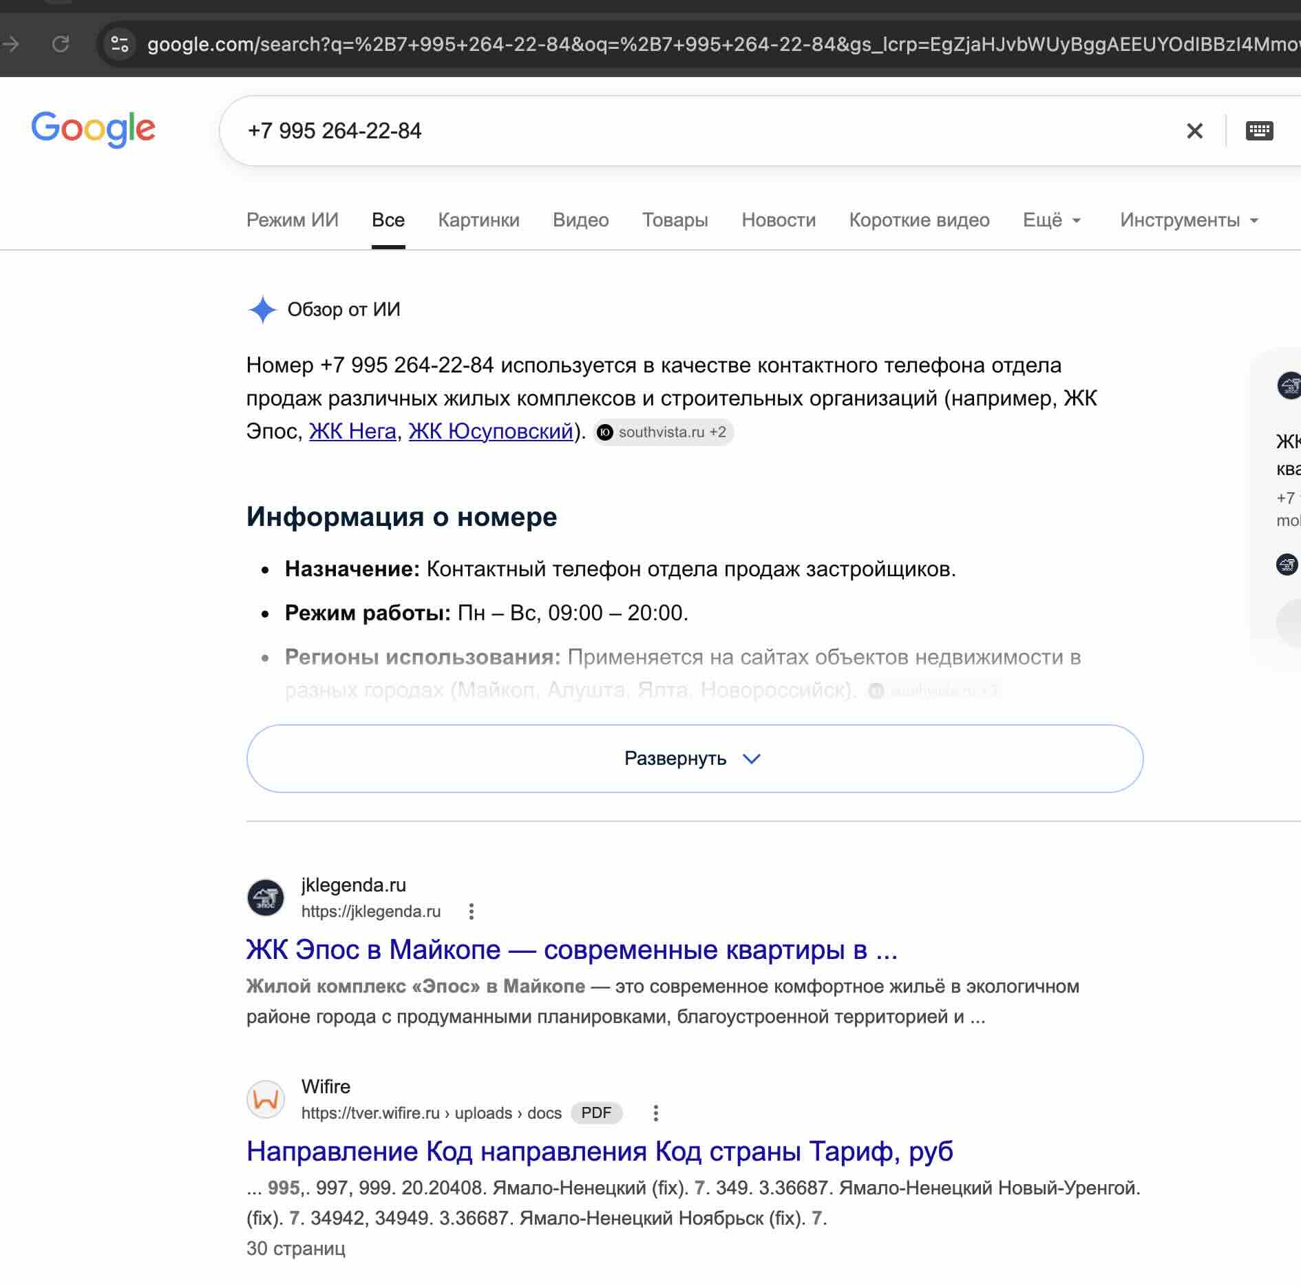Open the Инструменты dropdown

click(1189, 220)
